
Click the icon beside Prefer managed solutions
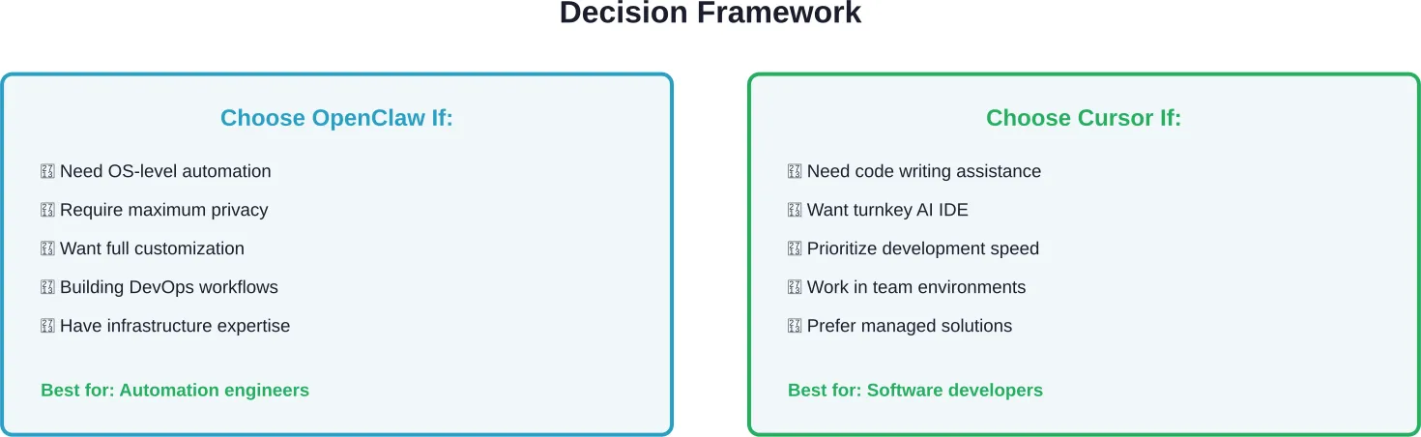(795, 327)
